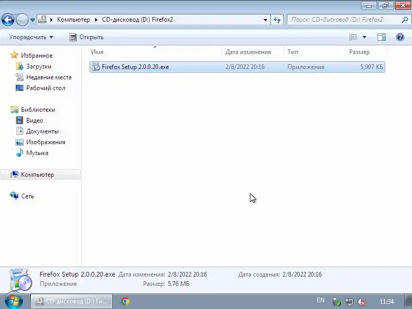Click the 5,907 КБ size cell
Image resolution: width=412 pixels, height=309 pixels.
coord(371,67)
